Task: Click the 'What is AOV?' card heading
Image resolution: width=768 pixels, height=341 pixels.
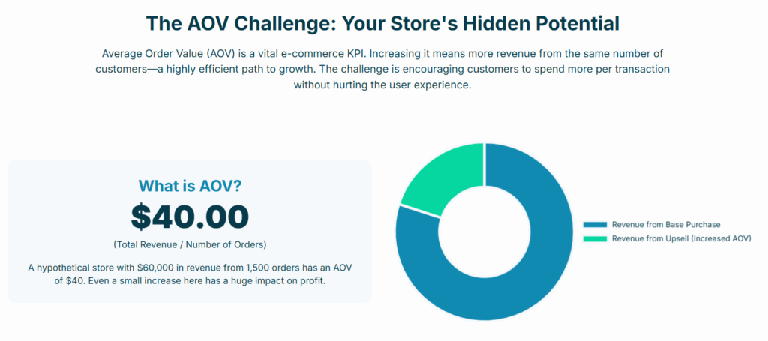Action: pos(190,186)
